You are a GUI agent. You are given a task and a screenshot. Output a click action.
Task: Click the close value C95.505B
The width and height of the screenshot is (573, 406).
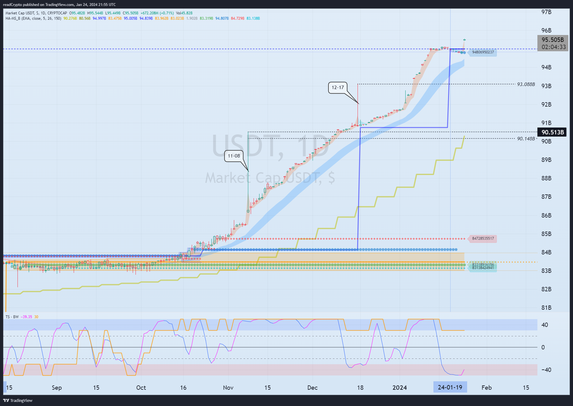pyautogui.click(x=131, y=13)
